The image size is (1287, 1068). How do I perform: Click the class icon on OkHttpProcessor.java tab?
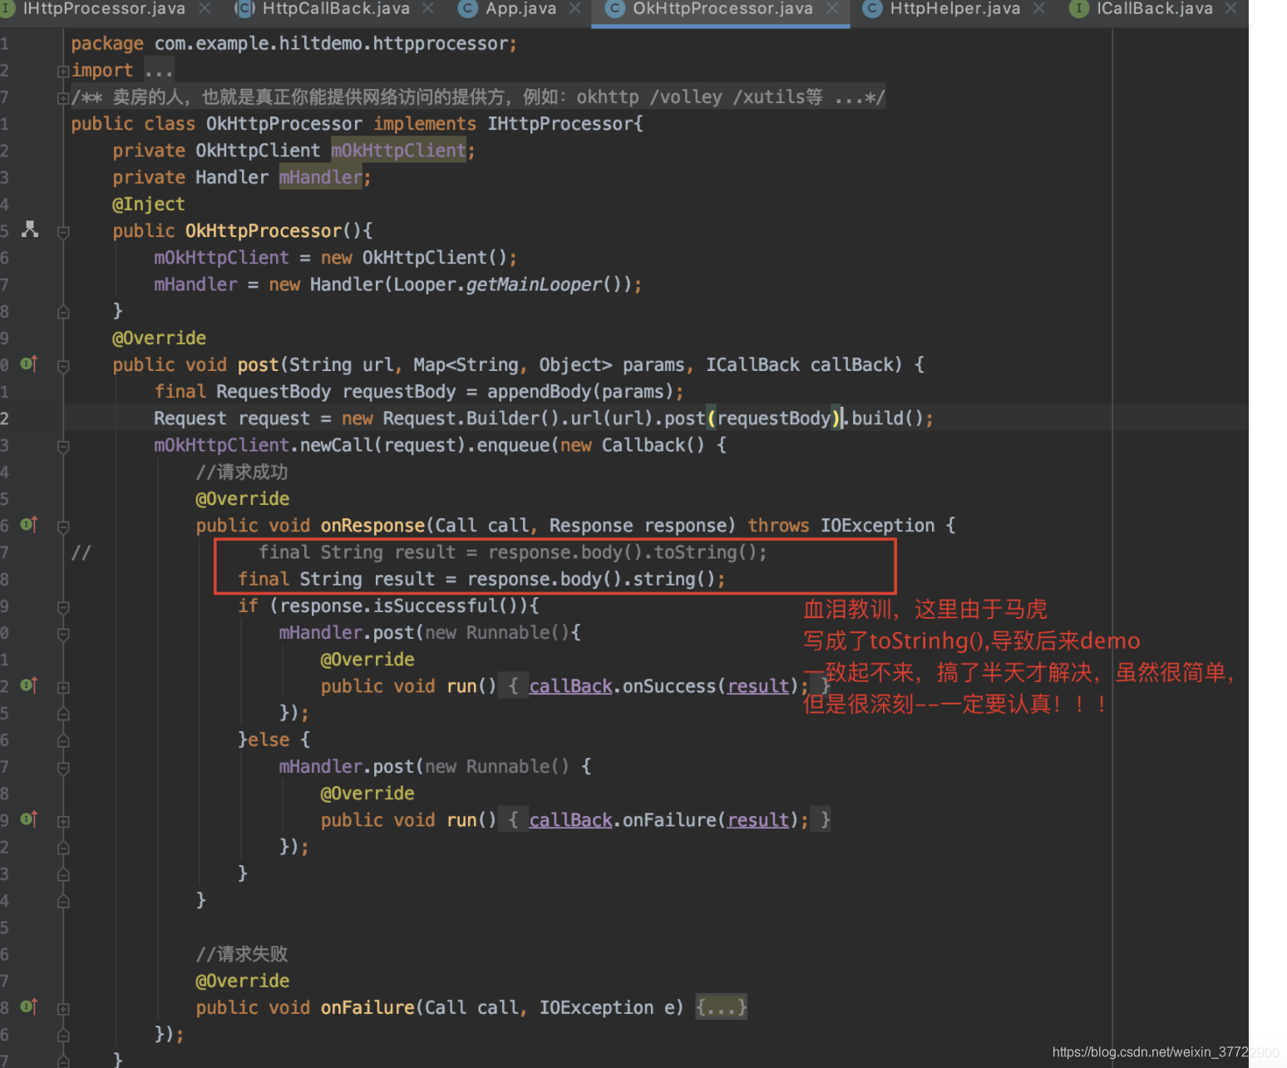click(615, 8)
